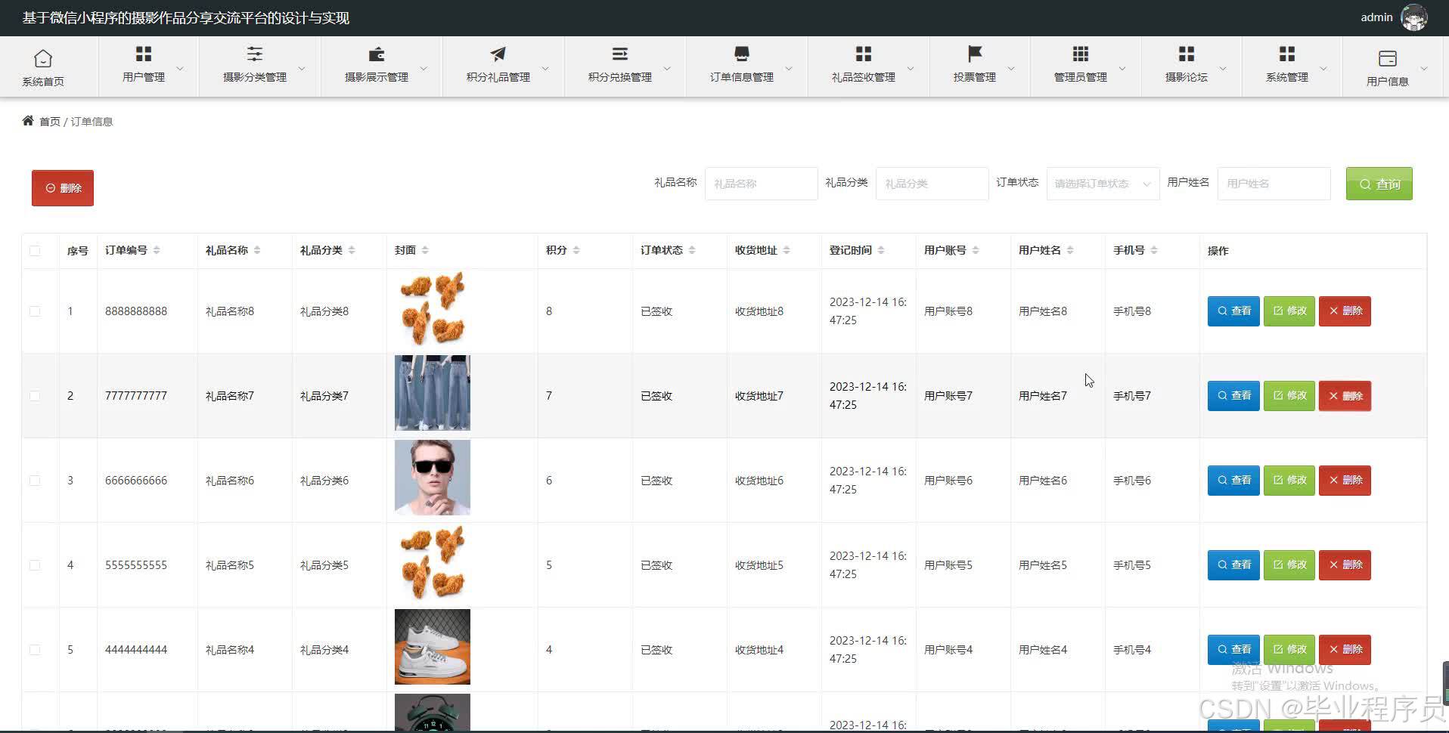Sort by 用户账号 column arrows
1449x733 pixels.
(x=976, y=250)
